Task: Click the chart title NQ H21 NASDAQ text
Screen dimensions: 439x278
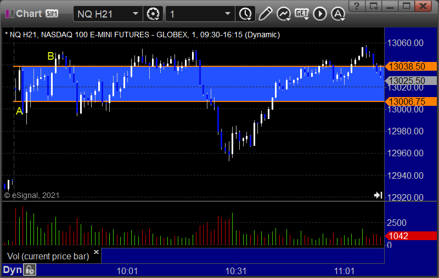Action: click(143, 35)
